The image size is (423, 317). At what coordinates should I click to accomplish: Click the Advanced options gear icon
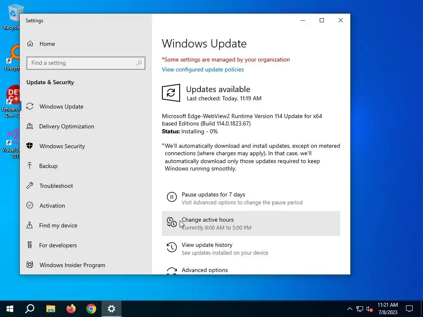point(171,271)
